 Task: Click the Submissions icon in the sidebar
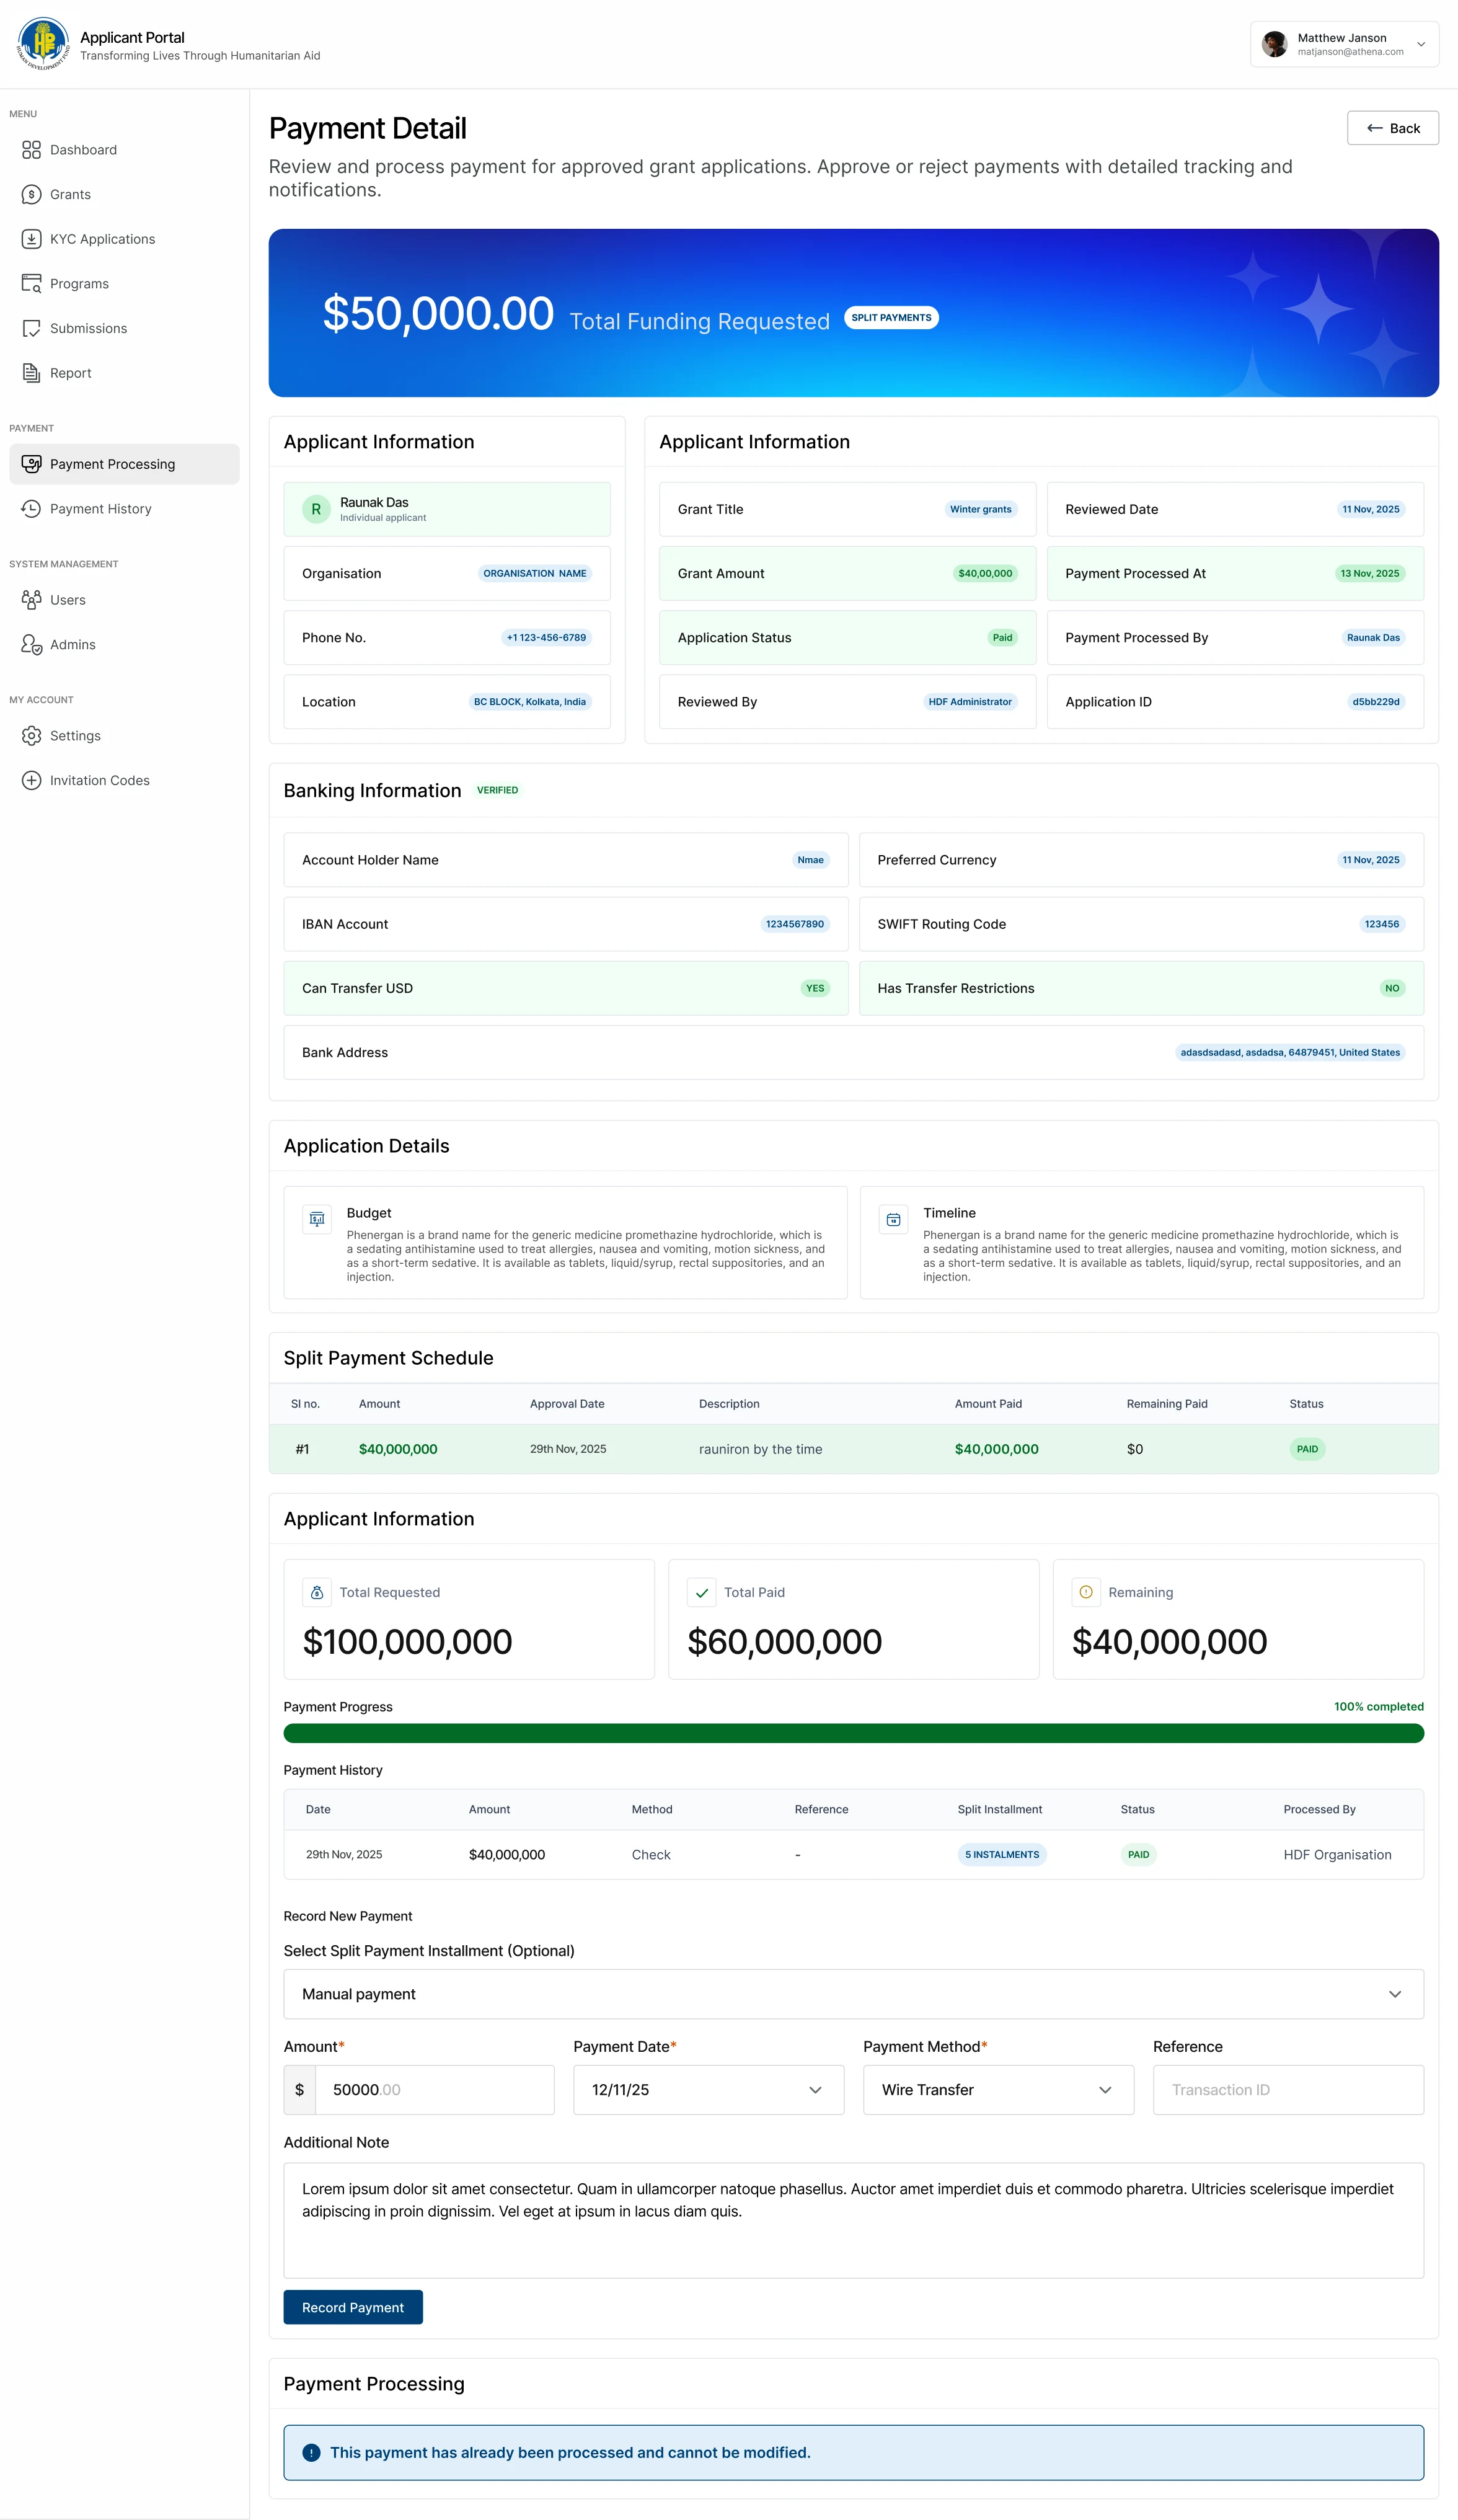tap(31, 328)
